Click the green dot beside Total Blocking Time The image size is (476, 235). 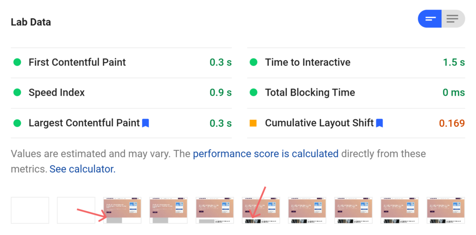tap(253, 92)
